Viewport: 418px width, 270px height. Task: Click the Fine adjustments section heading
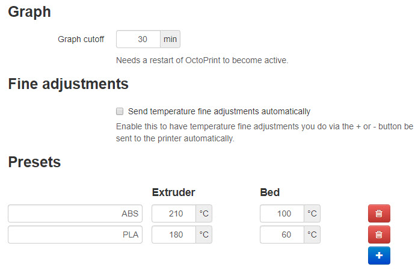pyautogui.click(x=68, y=84)
